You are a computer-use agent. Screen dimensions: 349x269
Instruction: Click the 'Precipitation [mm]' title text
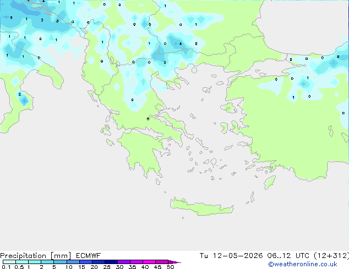pos(36,256)
